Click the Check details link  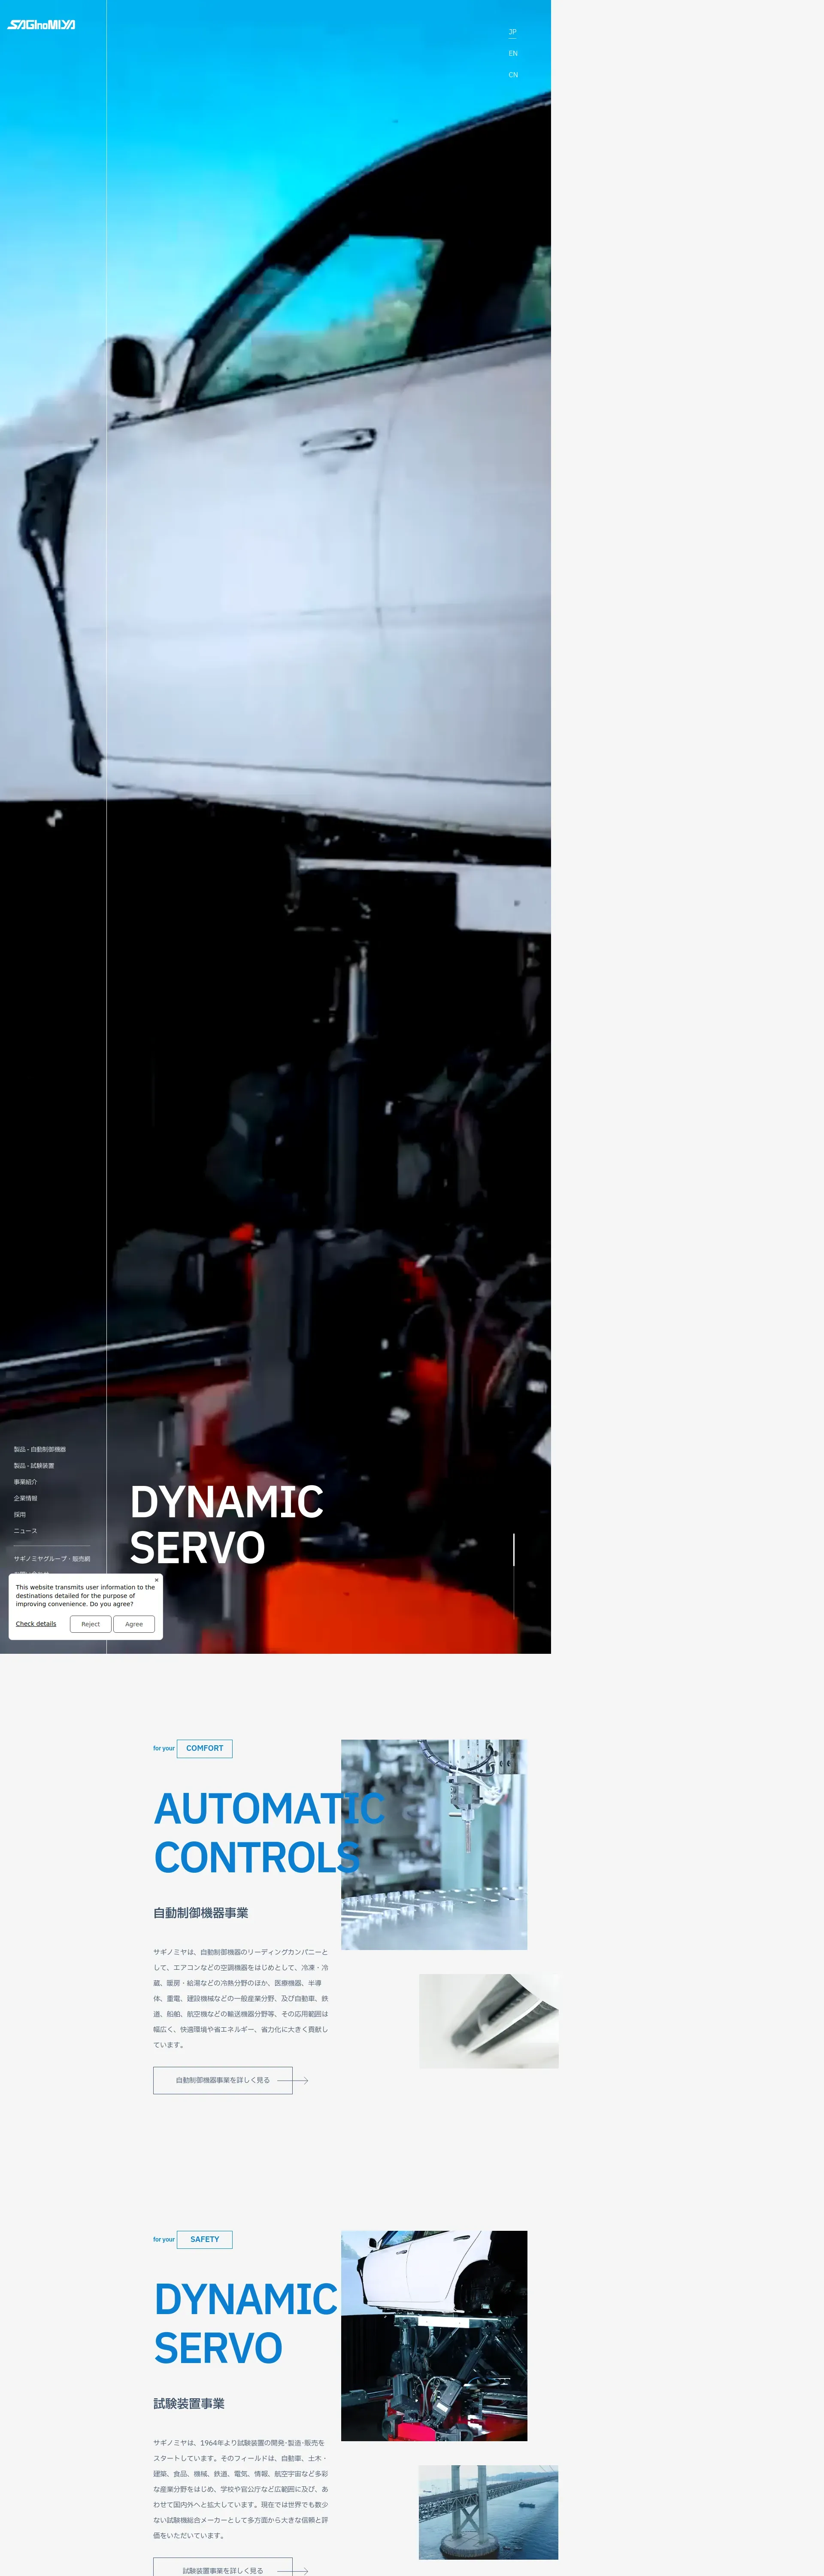point(36,1624)
